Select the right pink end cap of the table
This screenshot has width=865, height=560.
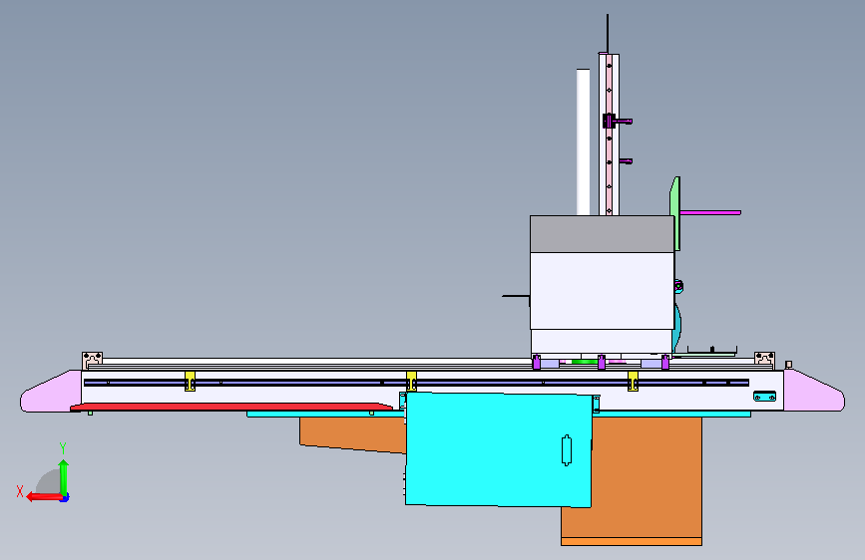pyautogui.click(x=814, y=392)
